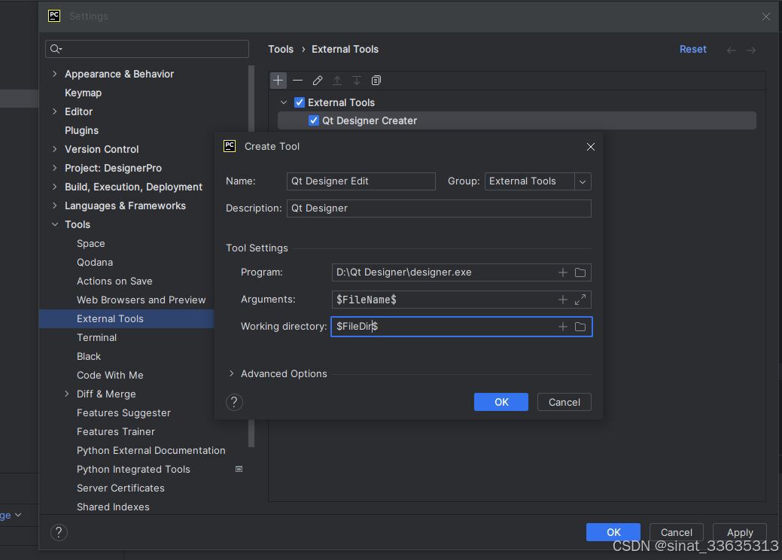Click Cancel in Settings window

tap(677, 532)
